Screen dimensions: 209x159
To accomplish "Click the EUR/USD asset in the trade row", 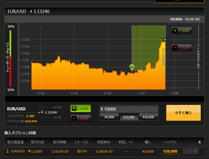I will point(18,151).
